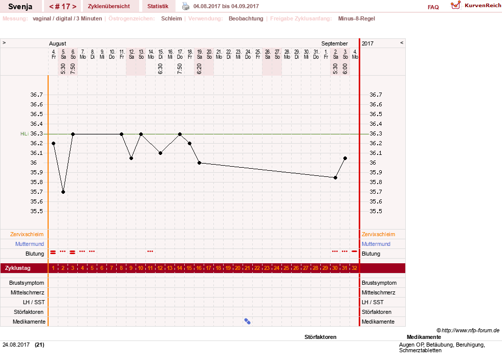
Task: Click the Brustsymptom label on the left
Action: (27, 283)
